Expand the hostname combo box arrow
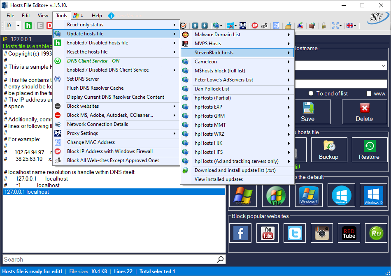Image resolution: width=391 pixels, height=276 pixels. click(x=383, y=66)
